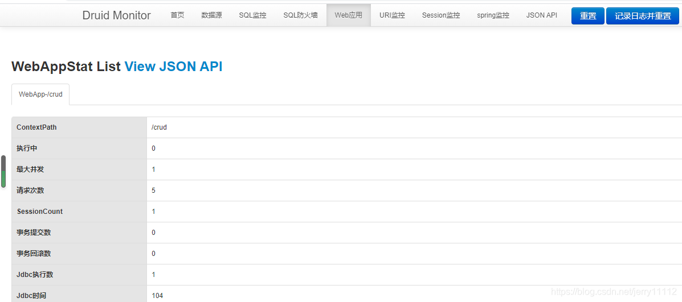Open Session监控 page

[440, 15]
